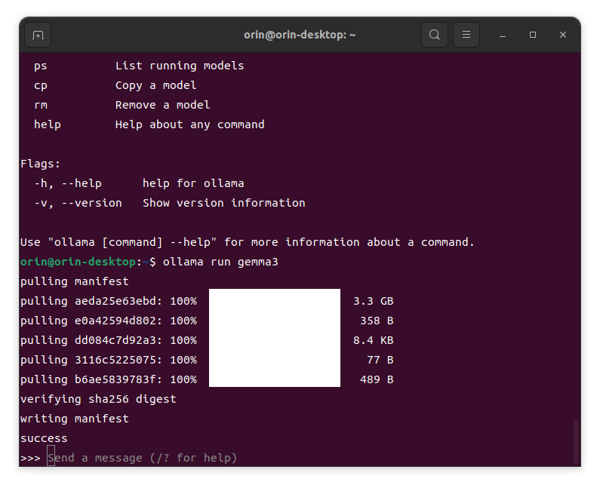Viewport: 600px width, 488px height.
Task: Minimize the terminal window
Action: 503,35
